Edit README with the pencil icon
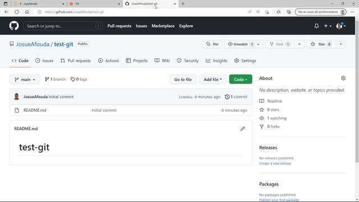Screen dimensions: 359x202 [242, 128]
